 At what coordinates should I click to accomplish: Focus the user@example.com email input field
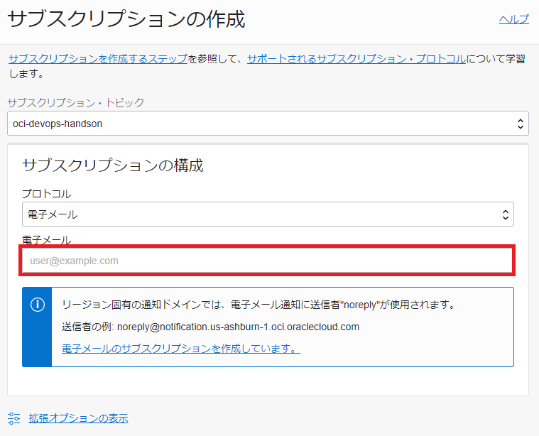point(268,261)
